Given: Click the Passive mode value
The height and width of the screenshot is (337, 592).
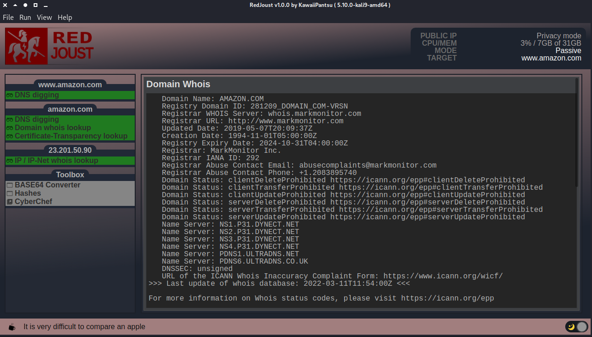Looking at the screenshot, I should [x=568, y=51].
